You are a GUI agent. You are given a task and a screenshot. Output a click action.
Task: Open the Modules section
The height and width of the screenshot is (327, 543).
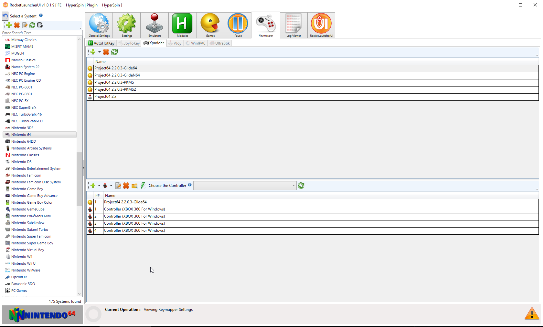pos(182,25)
